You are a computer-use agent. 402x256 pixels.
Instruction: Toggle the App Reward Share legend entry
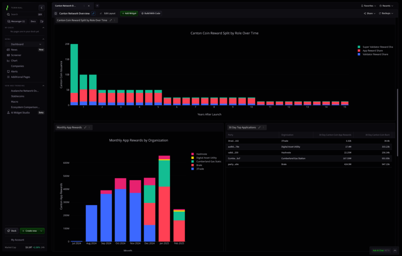click(370, 51)
